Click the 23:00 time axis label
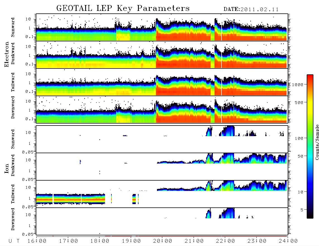This screenshot has width=319, height=246. [257, 241]
